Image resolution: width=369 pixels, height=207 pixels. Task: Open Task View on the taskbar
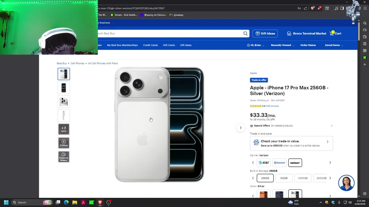(58, 202)
